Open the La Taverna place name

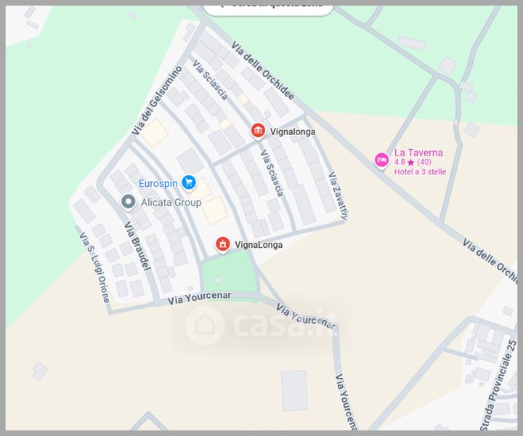(x=418, y=153)
